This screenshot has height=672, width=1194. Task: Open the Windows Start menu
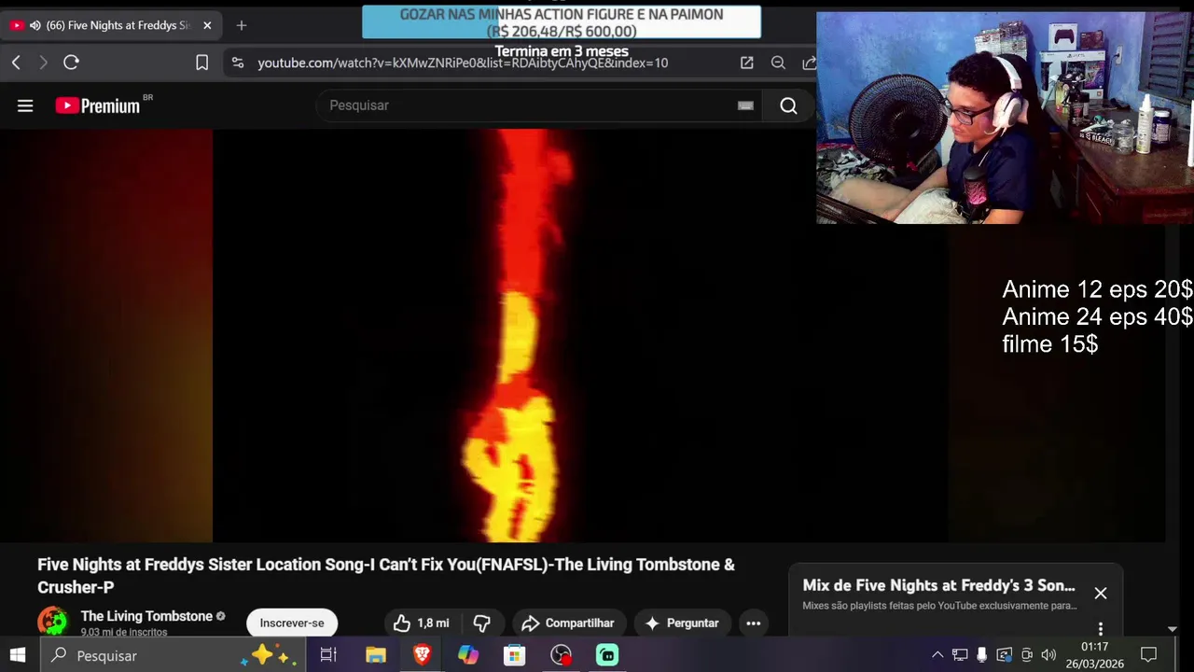18,655
